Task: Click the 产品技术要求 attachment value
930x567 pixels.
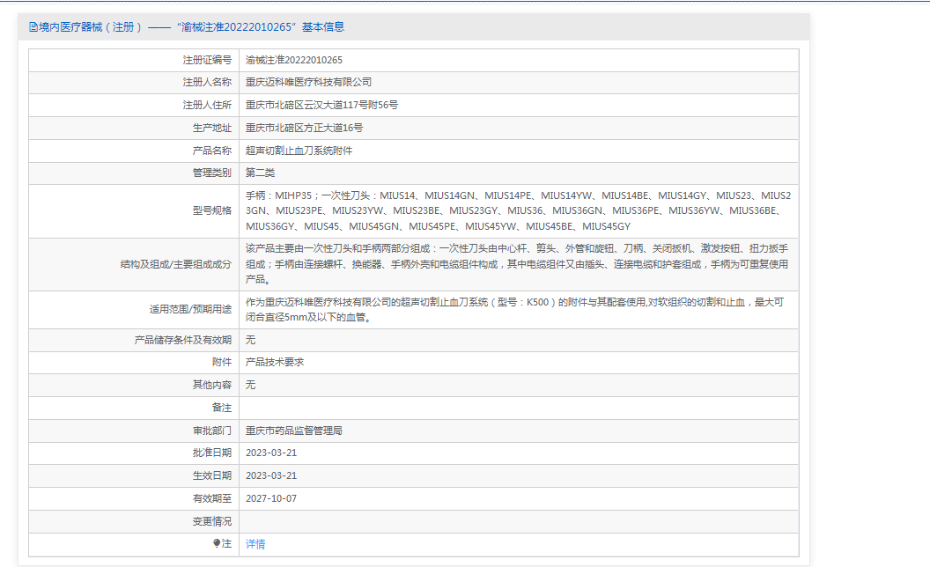Action: [275, 363]
